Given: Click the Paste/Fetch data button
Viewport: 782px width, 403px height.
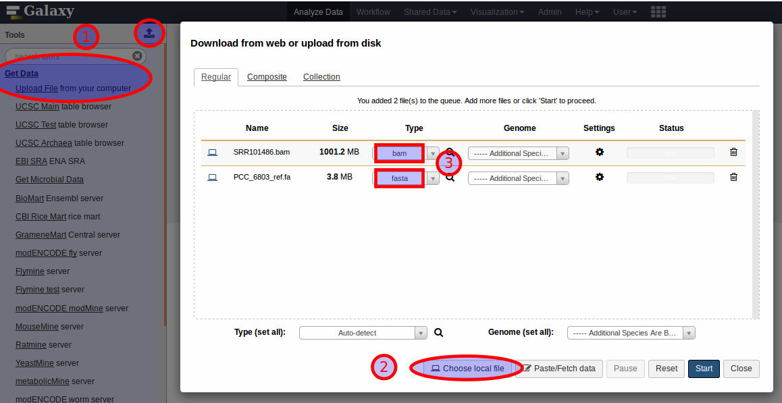Looking at the screenshot, I should pos(559,369).
